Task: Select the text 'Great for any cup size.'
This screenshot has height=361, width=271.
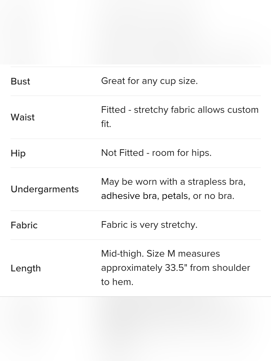Action: (x=149, y=81)
